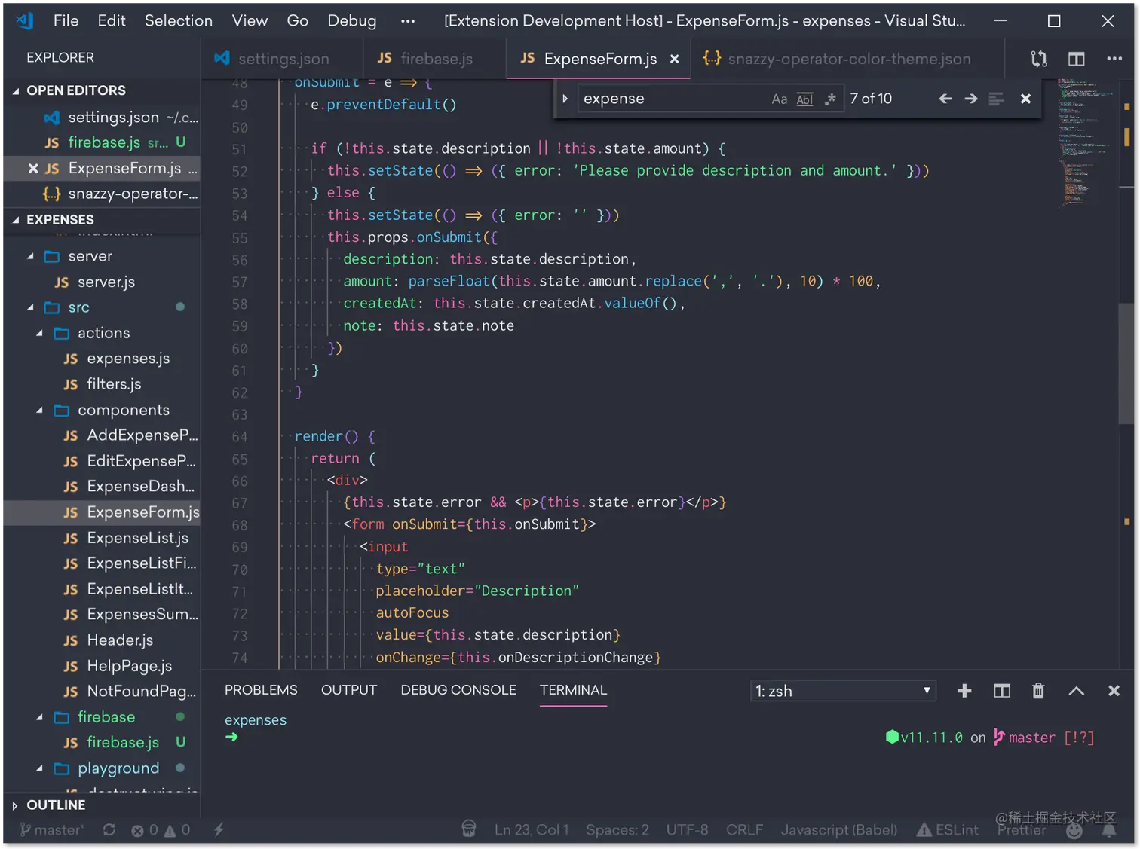Click Javascript (Babel) language mode in status bar
Image resolution: width=1140 pixels, height=849 pixels.
pyautogui.click(x=838, y=829)
